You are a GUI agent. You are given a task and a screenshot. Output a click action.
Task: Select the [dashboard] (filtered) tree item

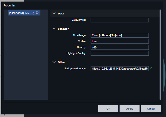21,13
